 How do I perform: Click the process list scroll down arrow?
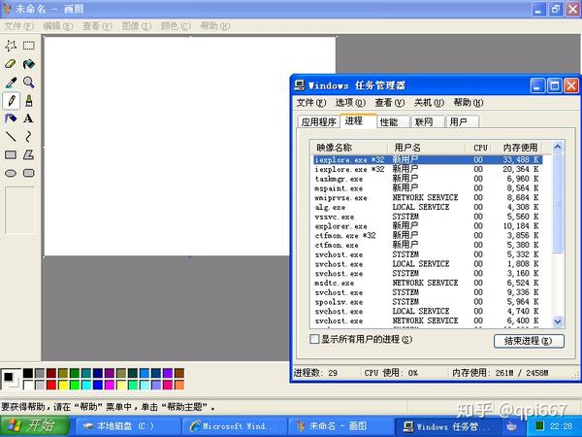[558, 321]
